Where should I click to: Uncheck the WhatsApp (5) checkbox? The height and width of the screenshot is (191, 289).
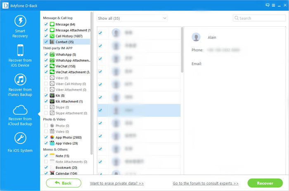coord(46,54)
